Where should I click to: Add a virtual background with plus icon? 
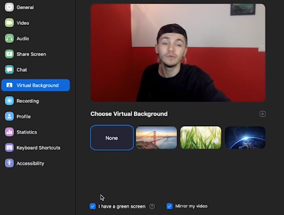tap(262, 114)
